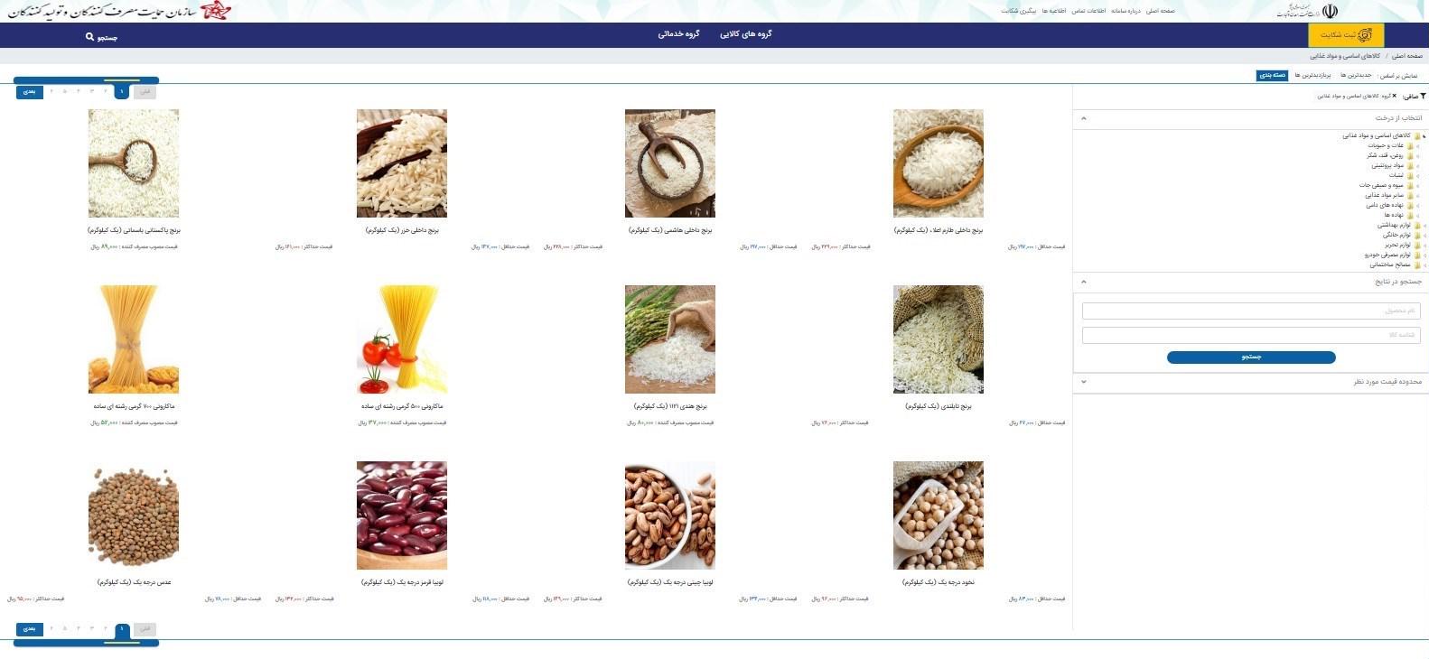Collapse the جستجو در نتایج panel
Image resolution: width=1429 pixels, height=659 pixels.
(1084, 282)
